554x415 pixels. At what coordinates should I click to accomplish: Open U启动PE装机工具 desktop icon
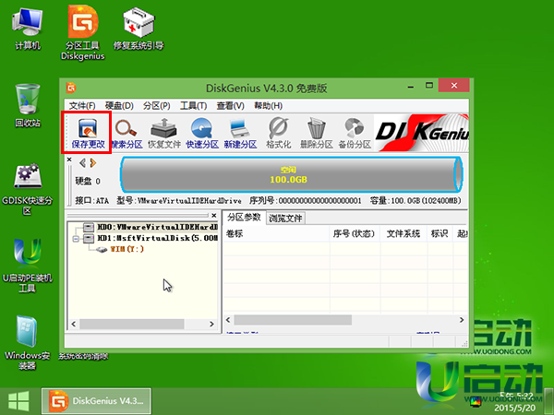(x=27, y=267)
